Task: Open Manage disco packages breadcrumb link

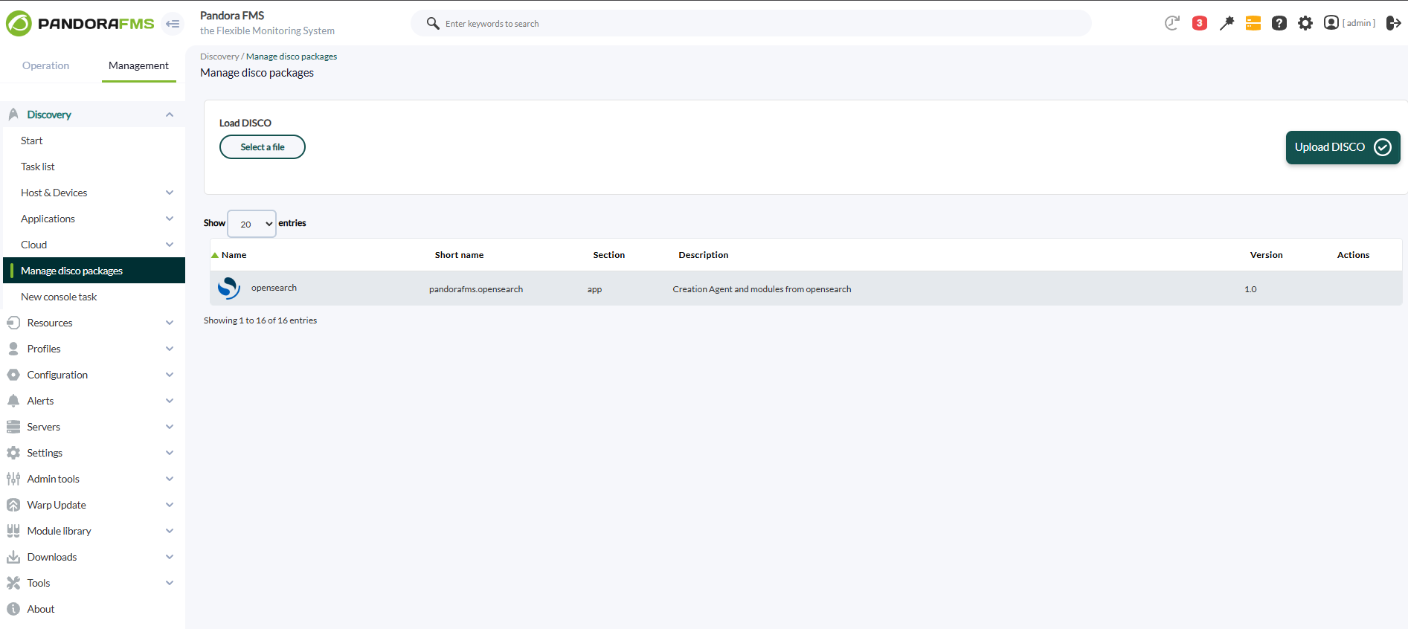Action: coord(292,57)
